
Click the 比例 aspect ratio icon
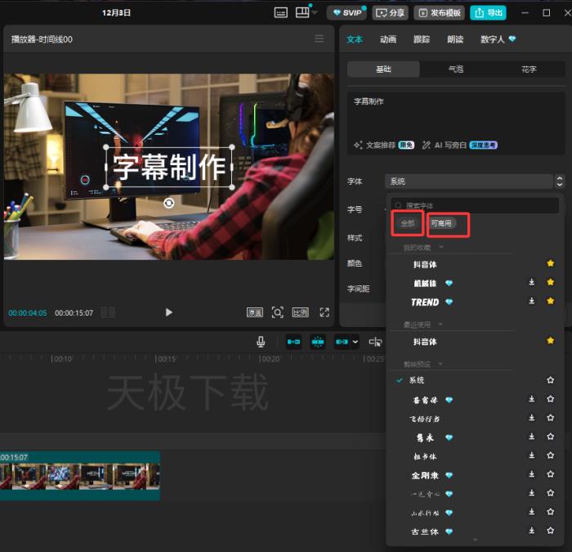pos(301,312)
